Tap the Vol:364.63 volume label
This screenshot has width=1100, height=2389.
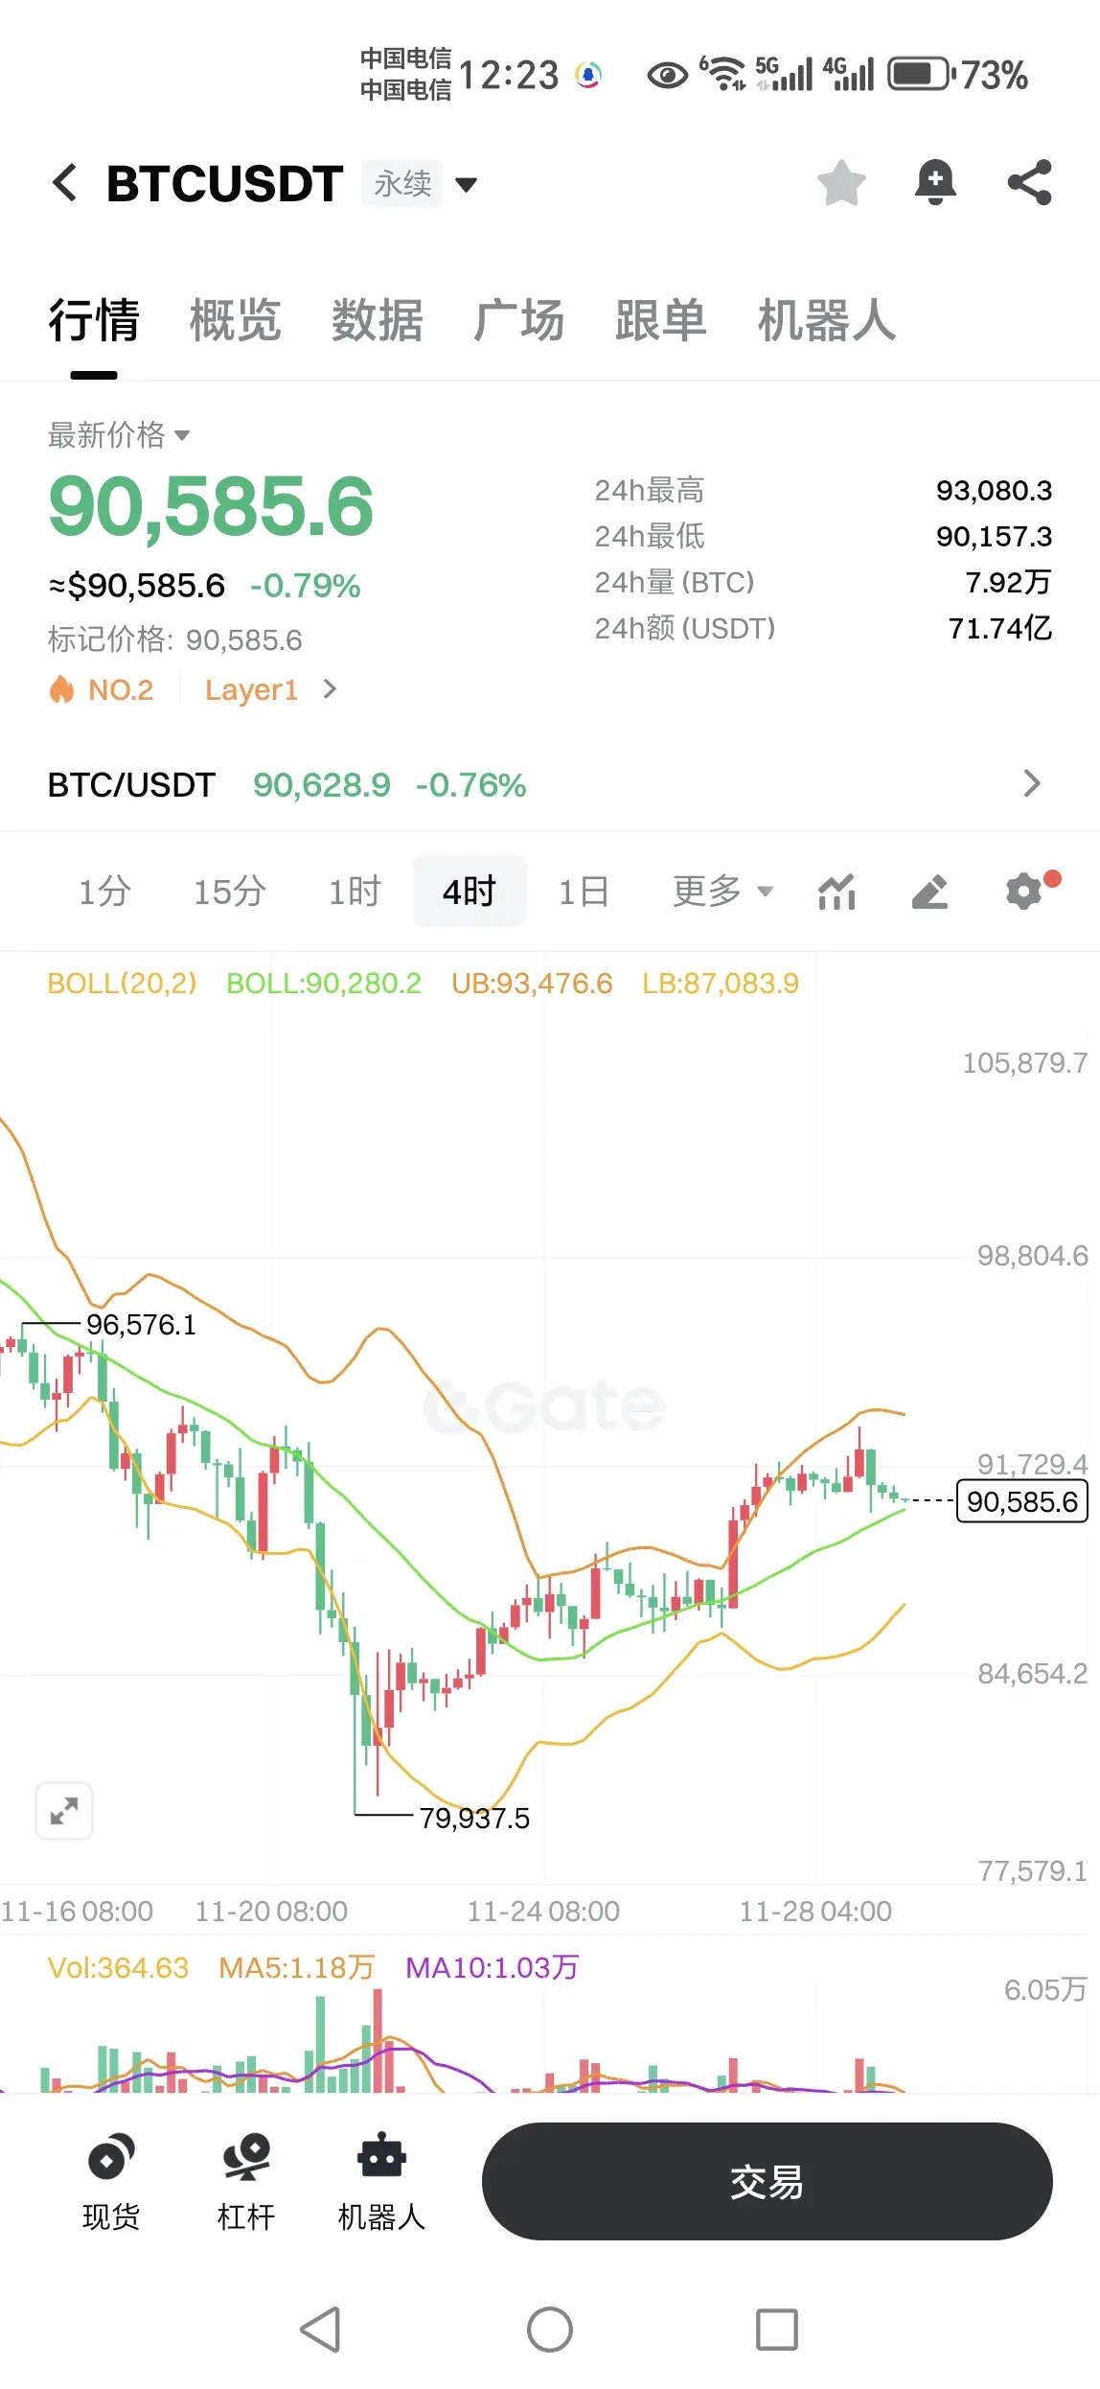[118, 1968]
